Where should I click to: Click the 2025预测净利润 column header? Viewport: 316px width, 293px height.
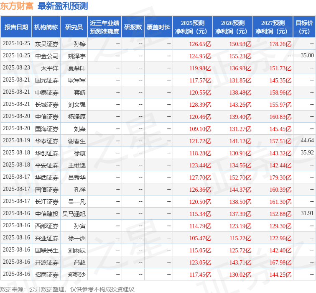(x=193, y=27)
